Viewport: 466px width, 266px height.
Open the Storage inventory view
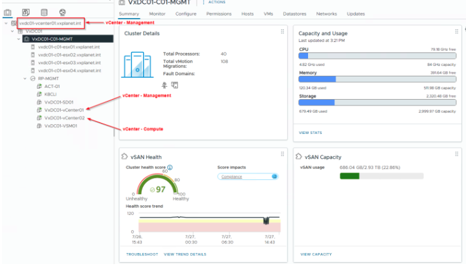click(44, 12)
